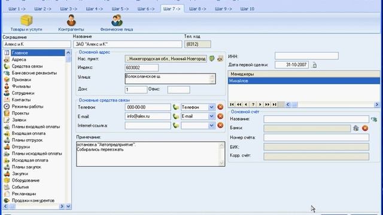This screenshot has height=215, width=383.
Task: Open Проекты sidebar item
Action: (x=20, y=113)
